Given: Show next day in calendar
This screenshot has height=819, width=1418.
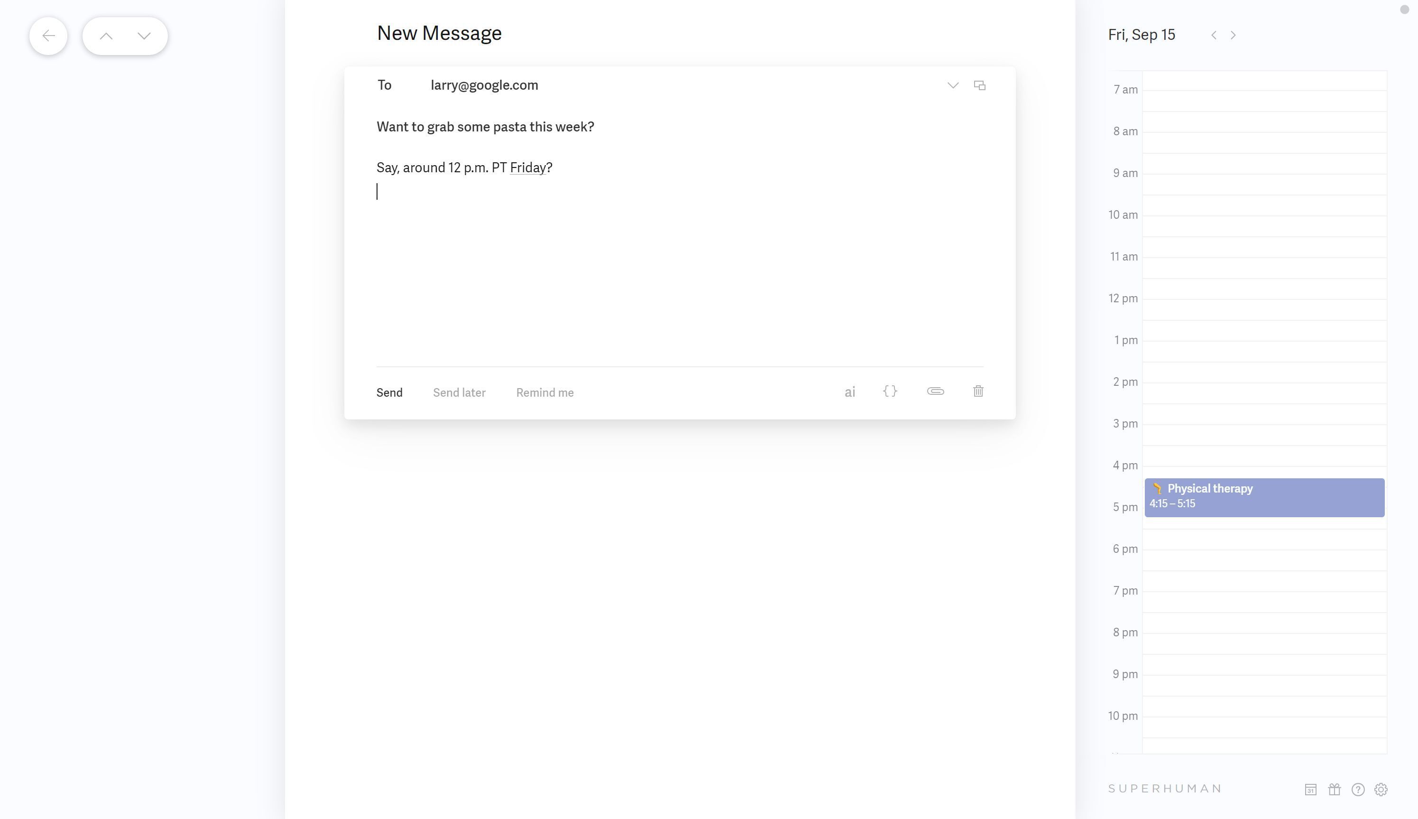Looking at the screenshot, I should click(x=1233, y=35).
